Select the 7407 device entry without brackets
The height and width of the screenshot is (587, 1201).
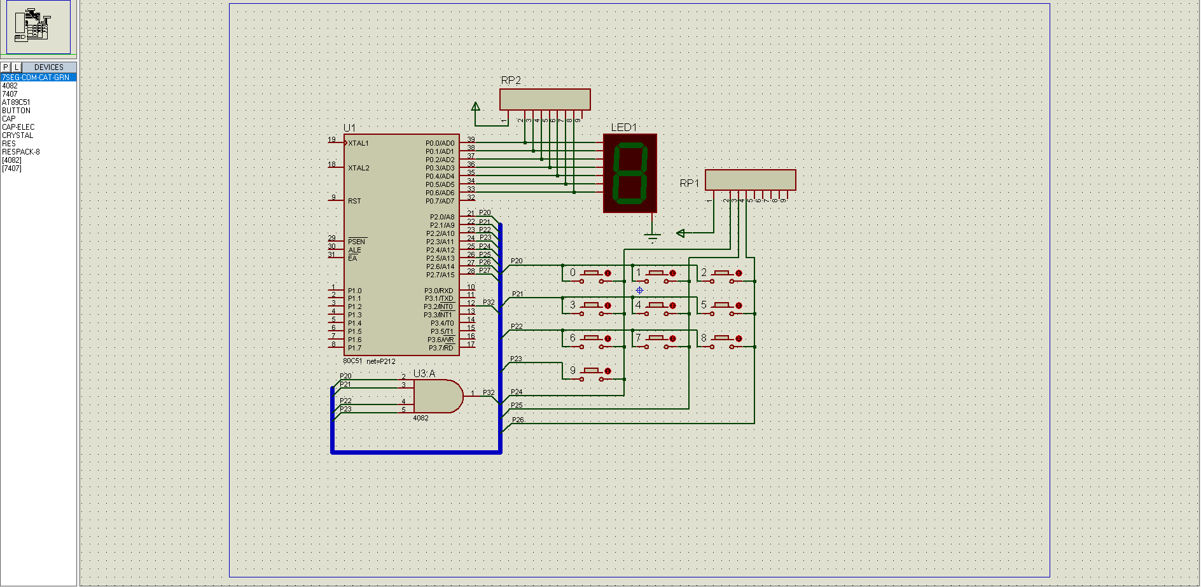(x=10, y=94)
